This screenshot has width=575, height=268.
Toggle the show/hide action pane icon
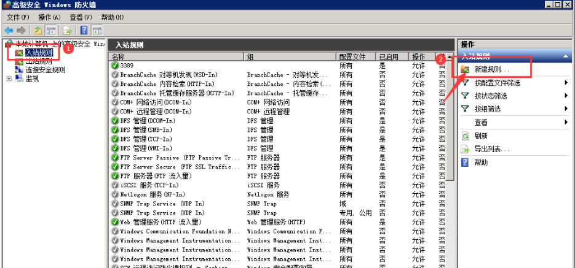[x=97, y=30]
